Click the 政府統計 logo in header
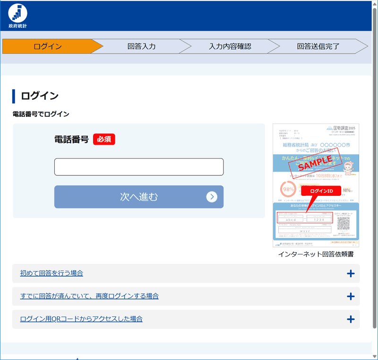Image resolution: width=378 pixels, height=360 pixels. (17, 16)
